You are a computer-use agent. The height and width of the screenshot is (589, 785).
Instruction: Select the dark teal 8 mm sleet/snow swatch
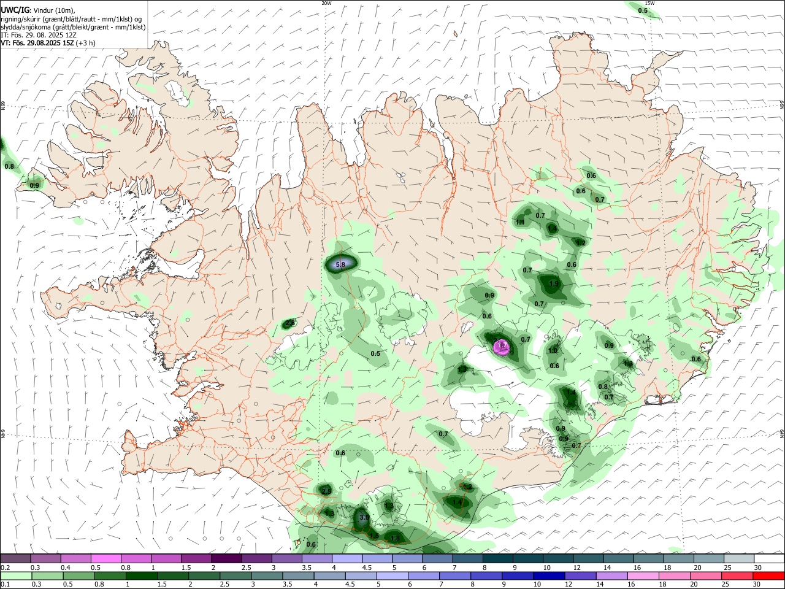tap(498, 559)
